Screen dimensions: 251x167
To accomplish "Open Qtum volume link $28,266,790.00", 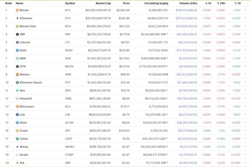I will pos(187,122).
